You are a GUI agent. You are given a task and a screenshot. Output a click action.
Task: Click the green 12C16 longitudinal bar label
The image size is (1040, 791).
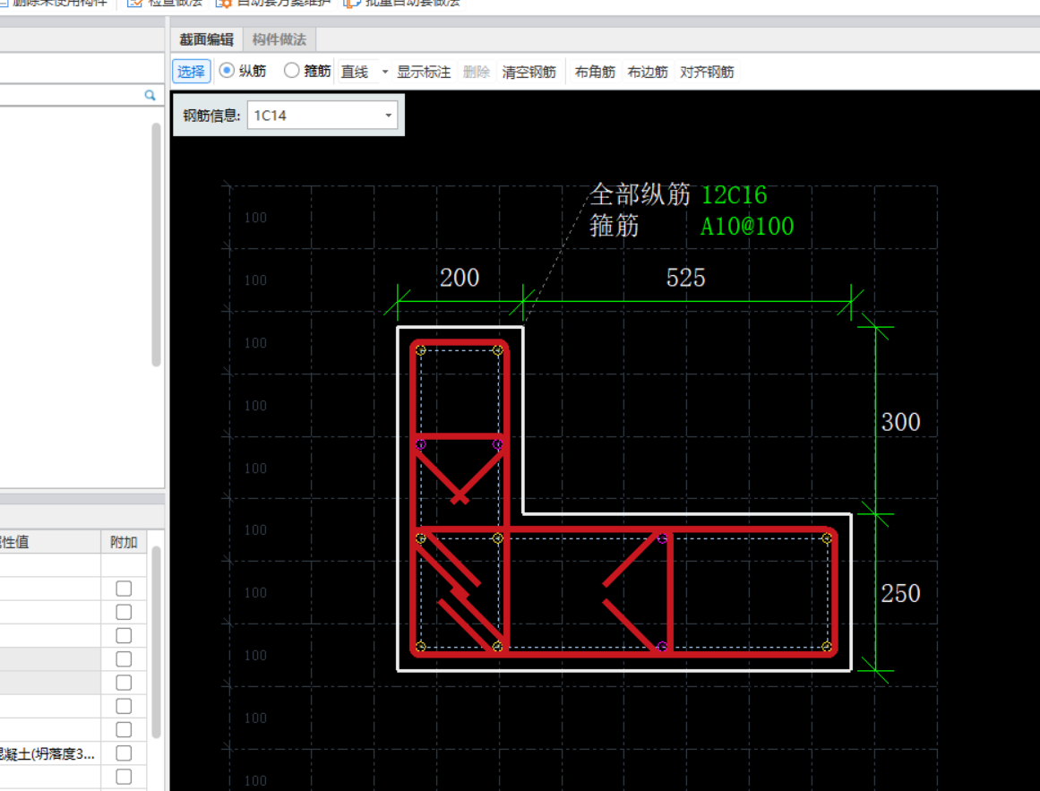point(734,195)
